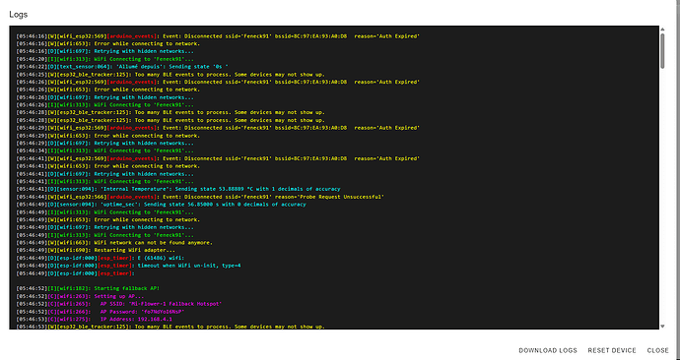Select the 'Restarting WiFi adapter...' log entry
The image size is (680, 360).
point(96,250)
